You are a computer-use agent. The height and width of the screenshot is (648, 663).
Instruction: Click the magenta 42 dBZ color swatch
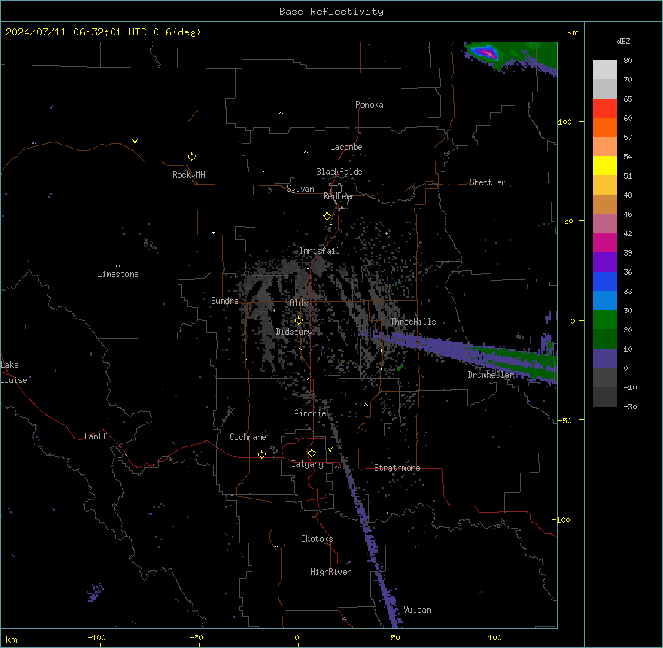point(605,242)
